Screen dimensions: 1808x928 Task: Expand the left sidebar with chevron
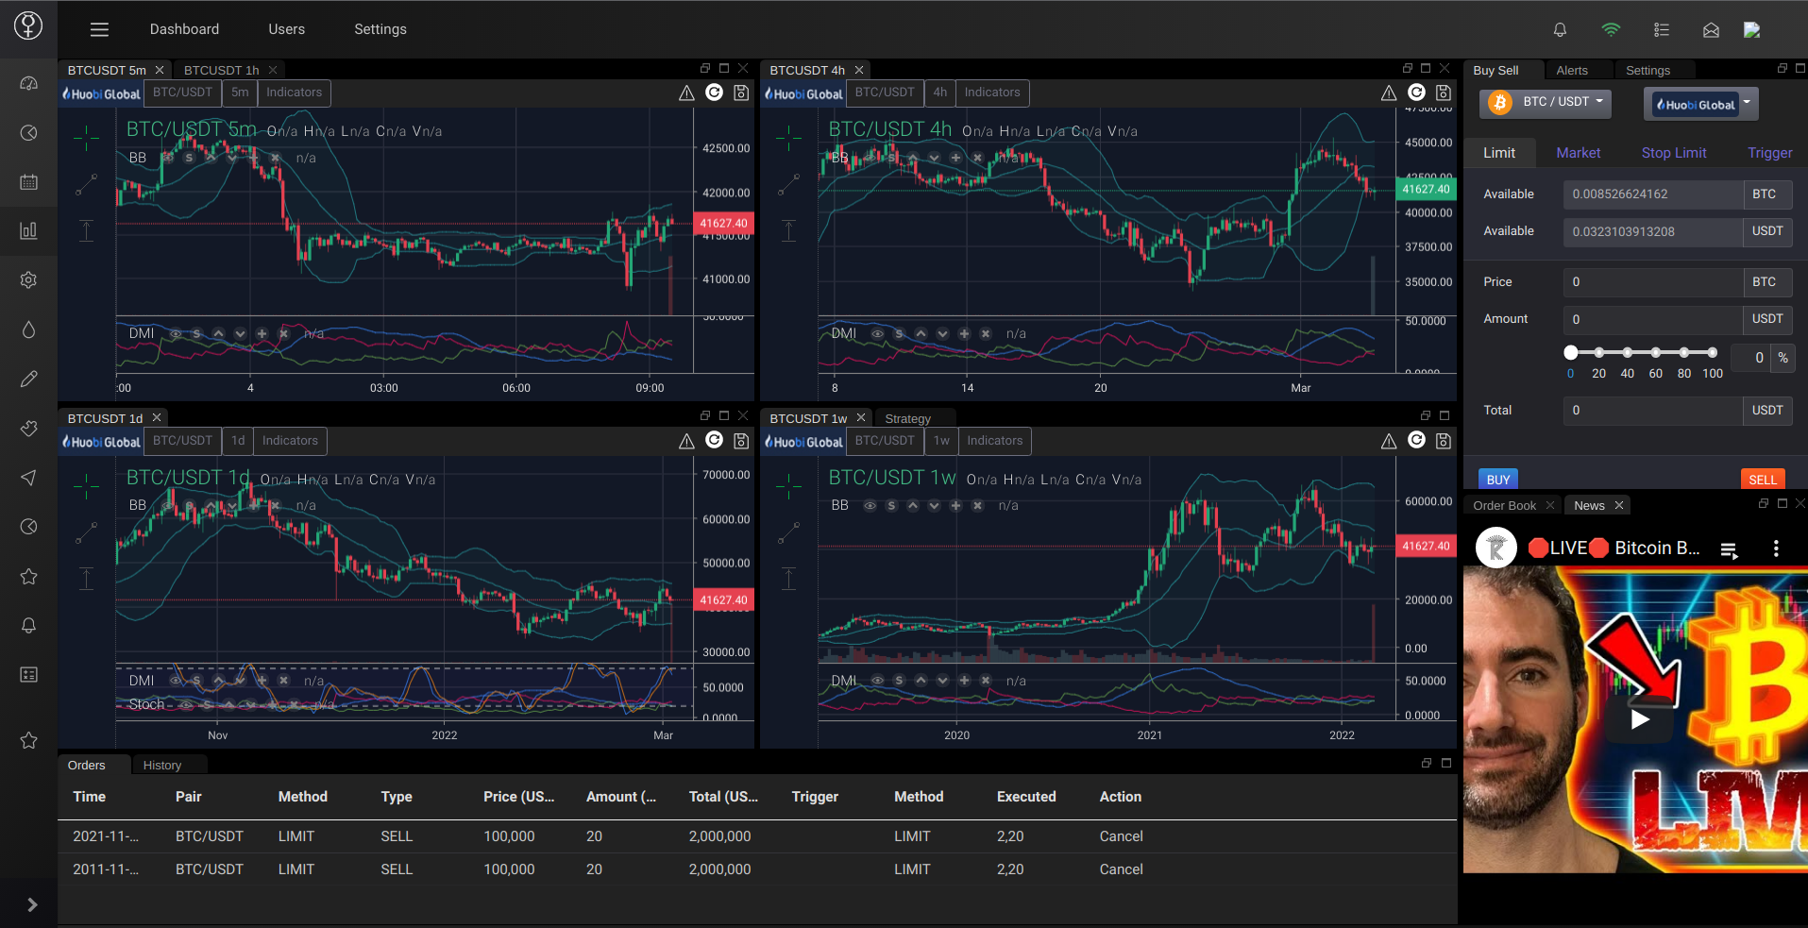[32, 904]
